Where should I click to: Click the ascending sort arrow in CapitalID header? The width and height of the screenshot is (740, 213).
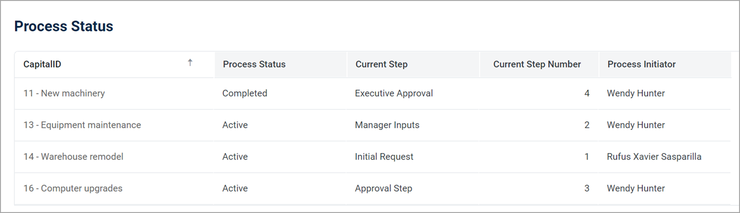point(190,63)
